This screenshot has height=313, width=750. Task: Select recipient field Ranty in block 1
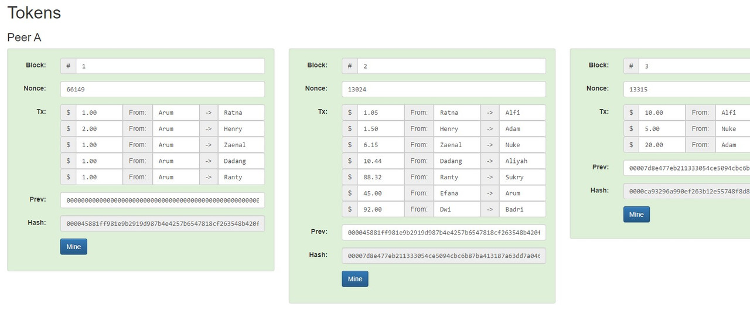coord(241,177)
